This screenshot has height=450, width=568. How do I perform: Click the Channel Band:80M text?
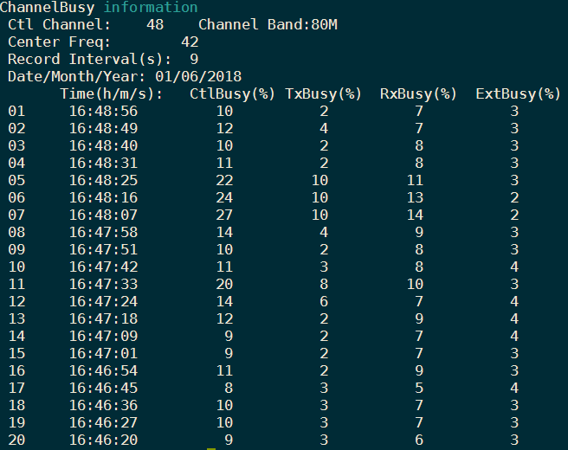pos(268,24)
